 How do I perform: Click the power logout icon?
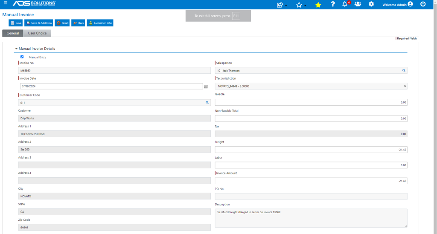click(423, 4)
